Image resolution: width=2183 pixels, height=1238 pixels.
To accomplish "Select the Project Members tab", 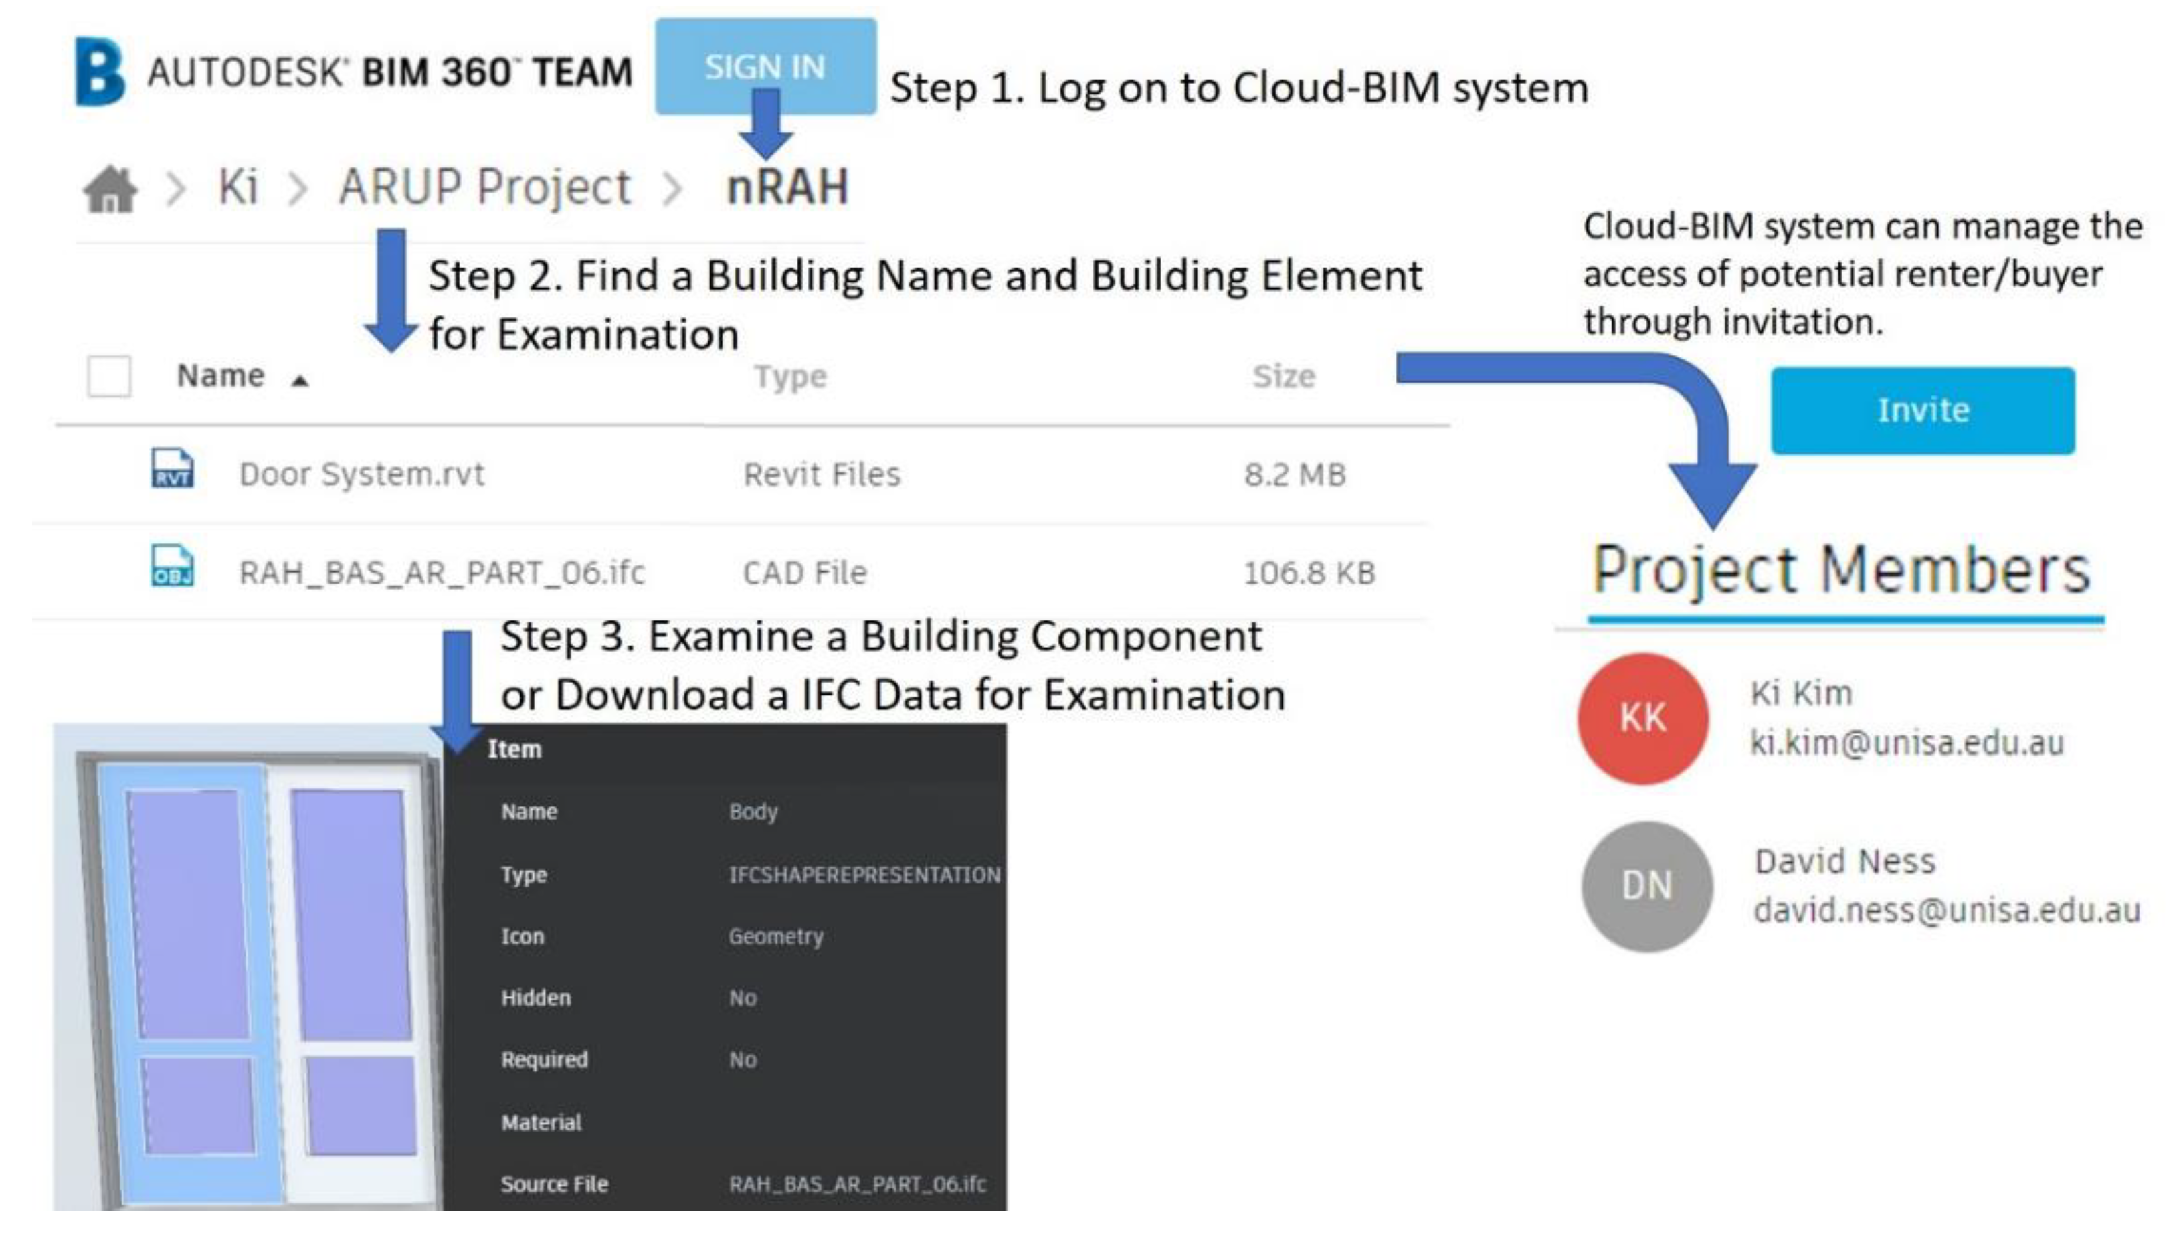I will 1840,569.
